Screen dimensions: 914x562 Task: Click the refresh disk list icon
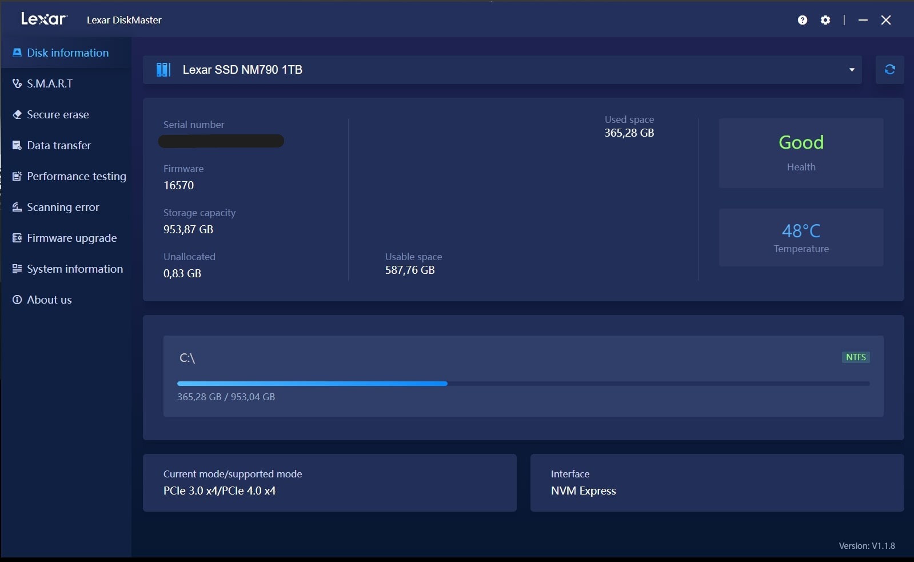click(x=889, y=70)
